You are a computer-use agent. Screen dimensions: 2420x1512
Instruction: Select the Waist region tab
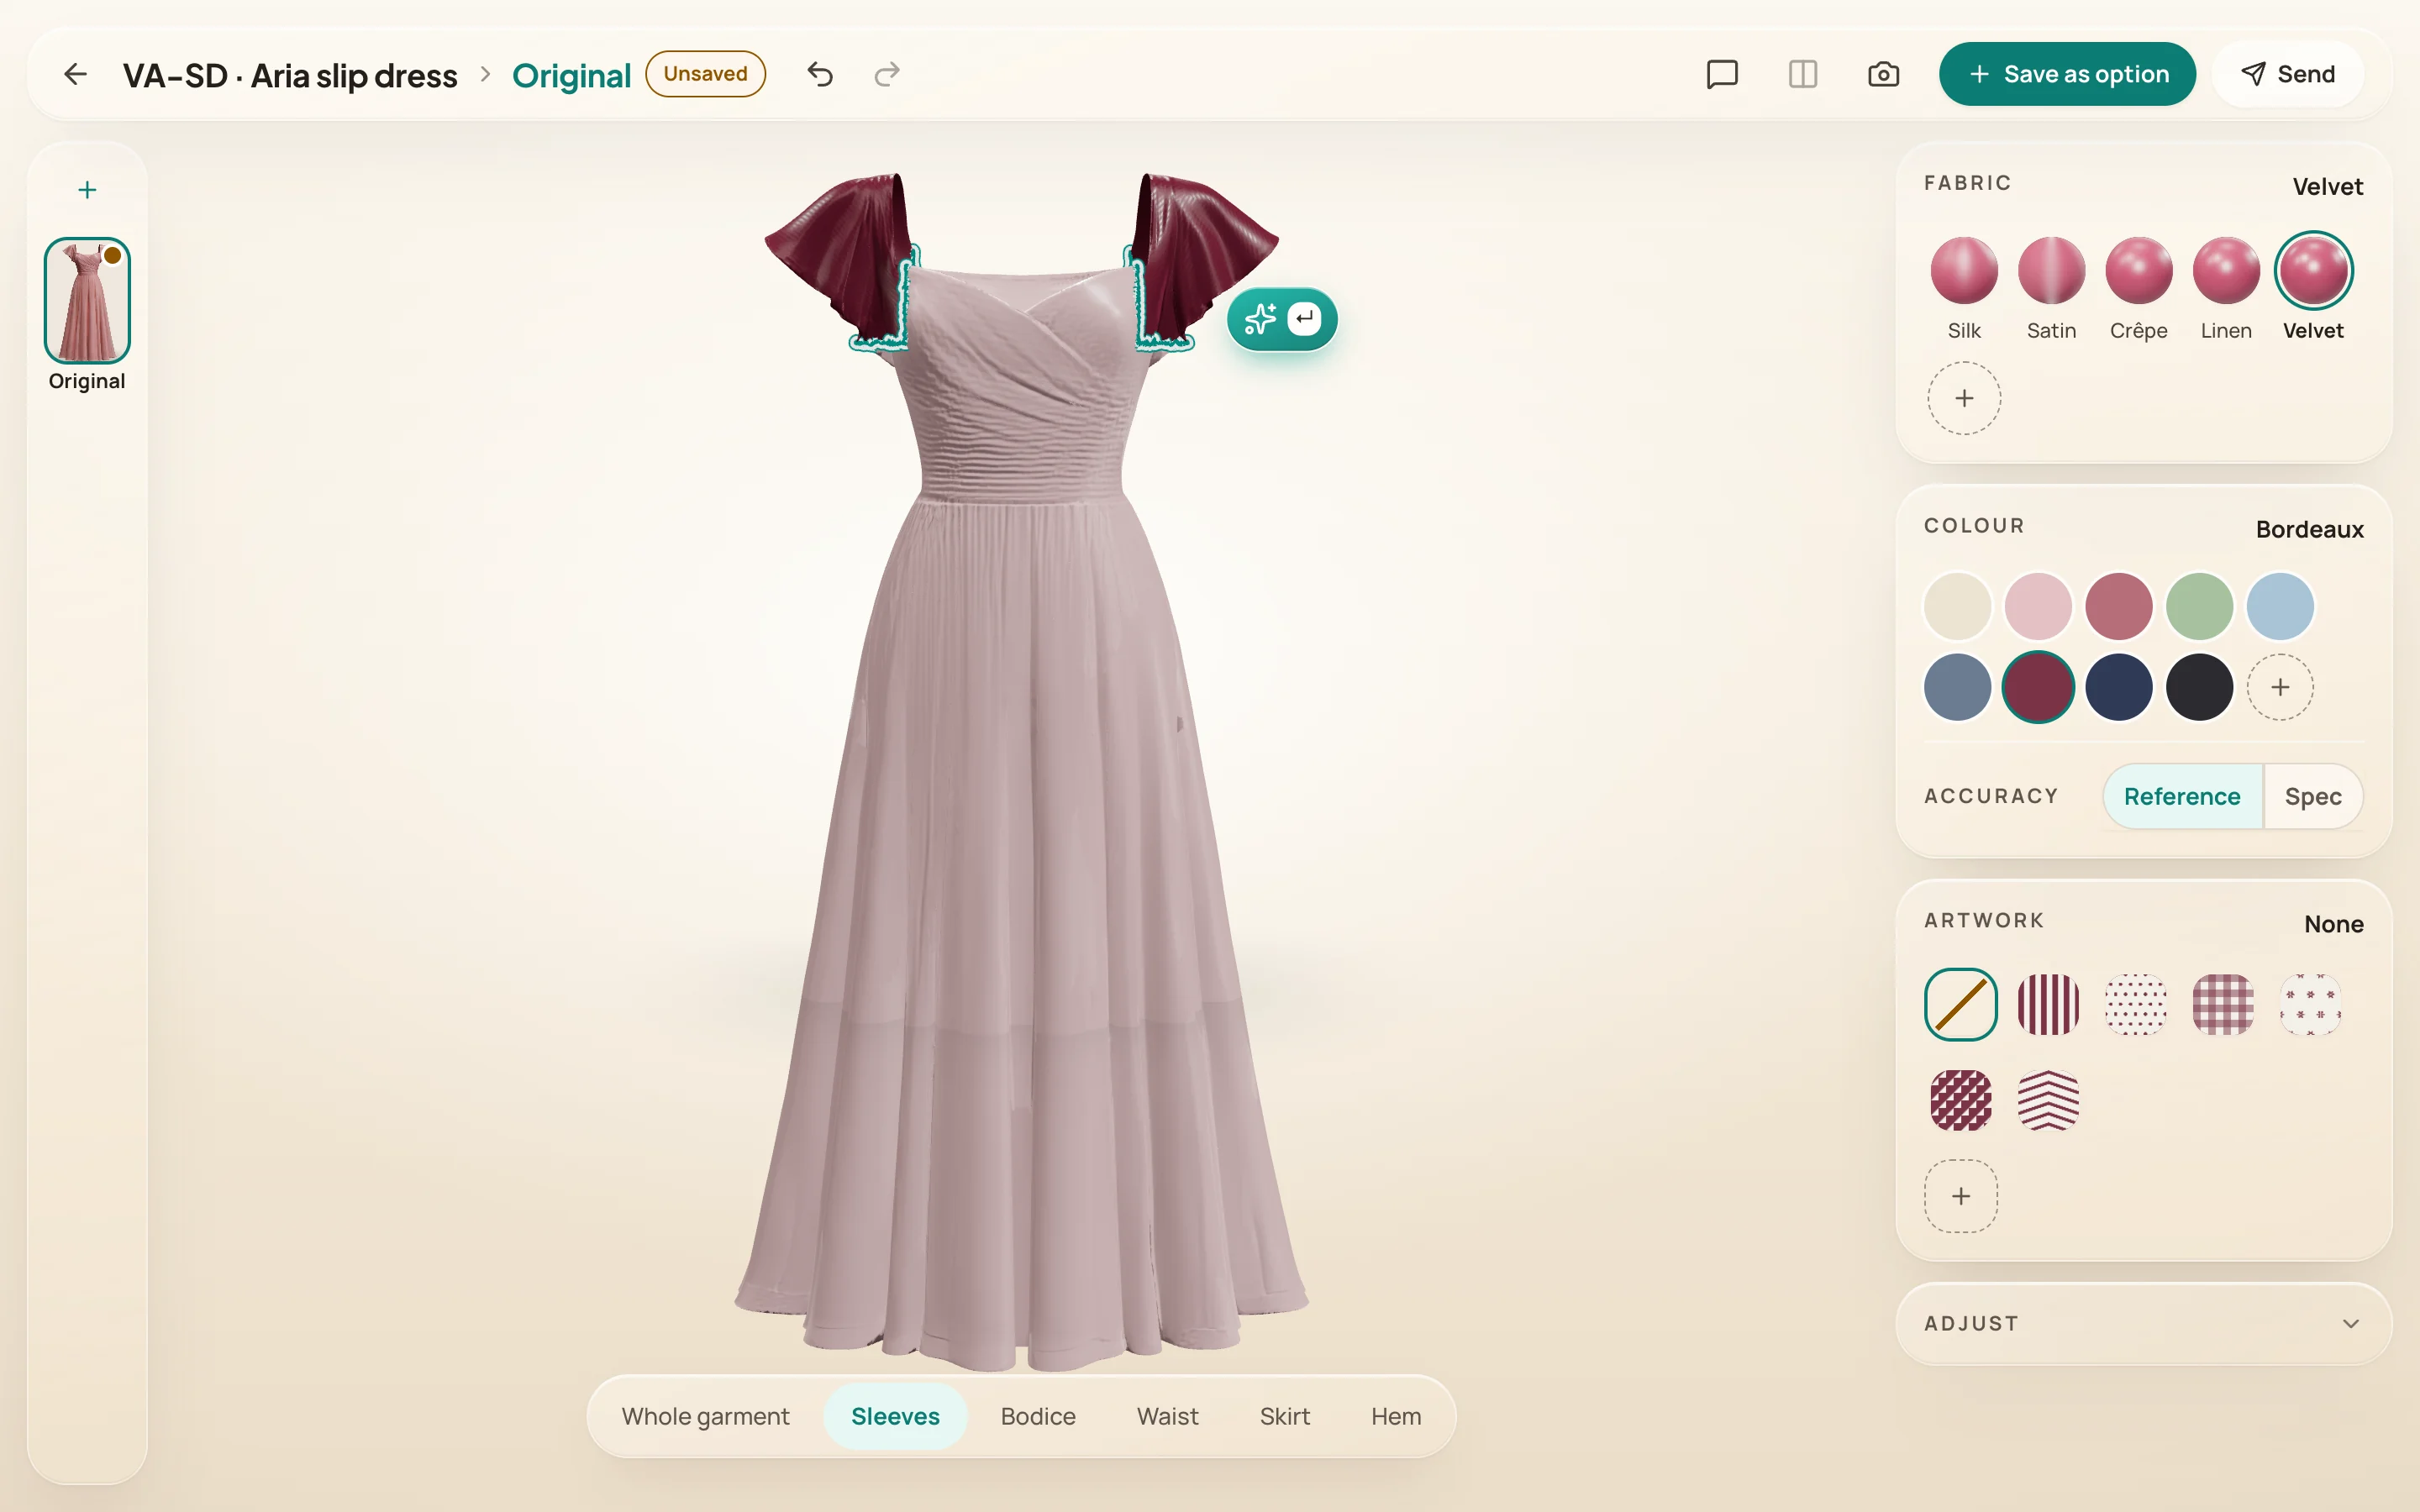pyautogui.click(x=1167, y=1416)
